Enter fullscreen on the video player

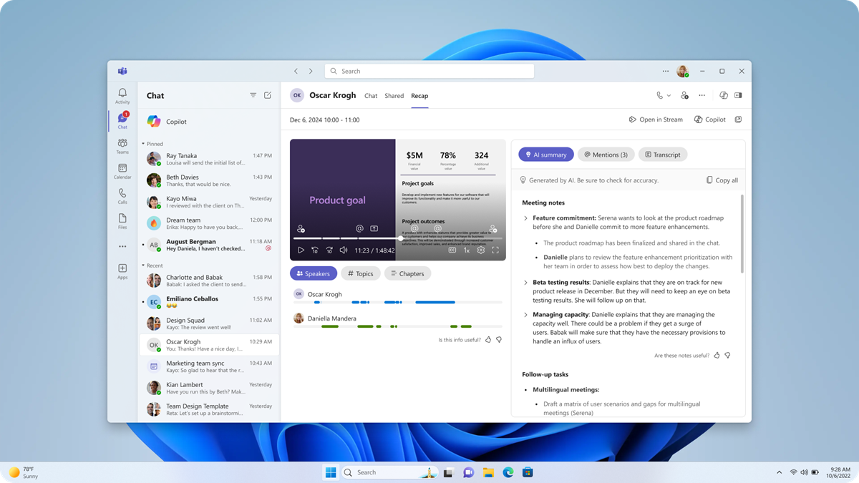495,250
